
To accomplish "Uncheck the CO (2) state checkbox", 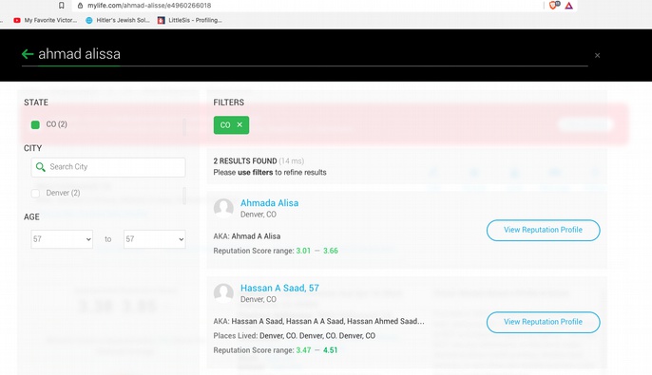I will [35, 124].
